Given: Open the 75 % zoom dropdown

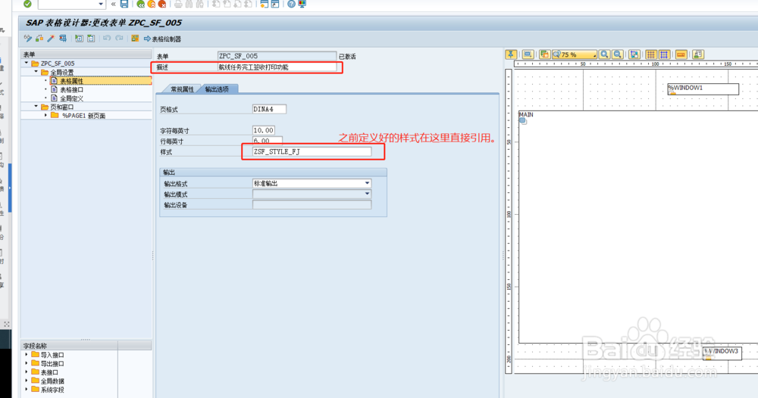Looking at the screenshot, I should pos(575,54).
